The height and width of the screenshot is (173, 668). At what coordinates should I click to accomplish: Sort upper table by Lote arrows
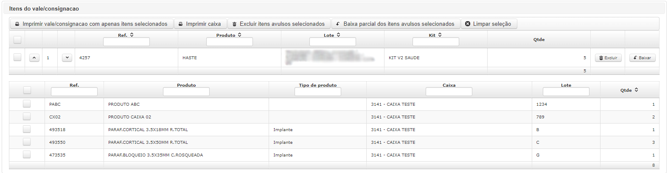[338, 35]
